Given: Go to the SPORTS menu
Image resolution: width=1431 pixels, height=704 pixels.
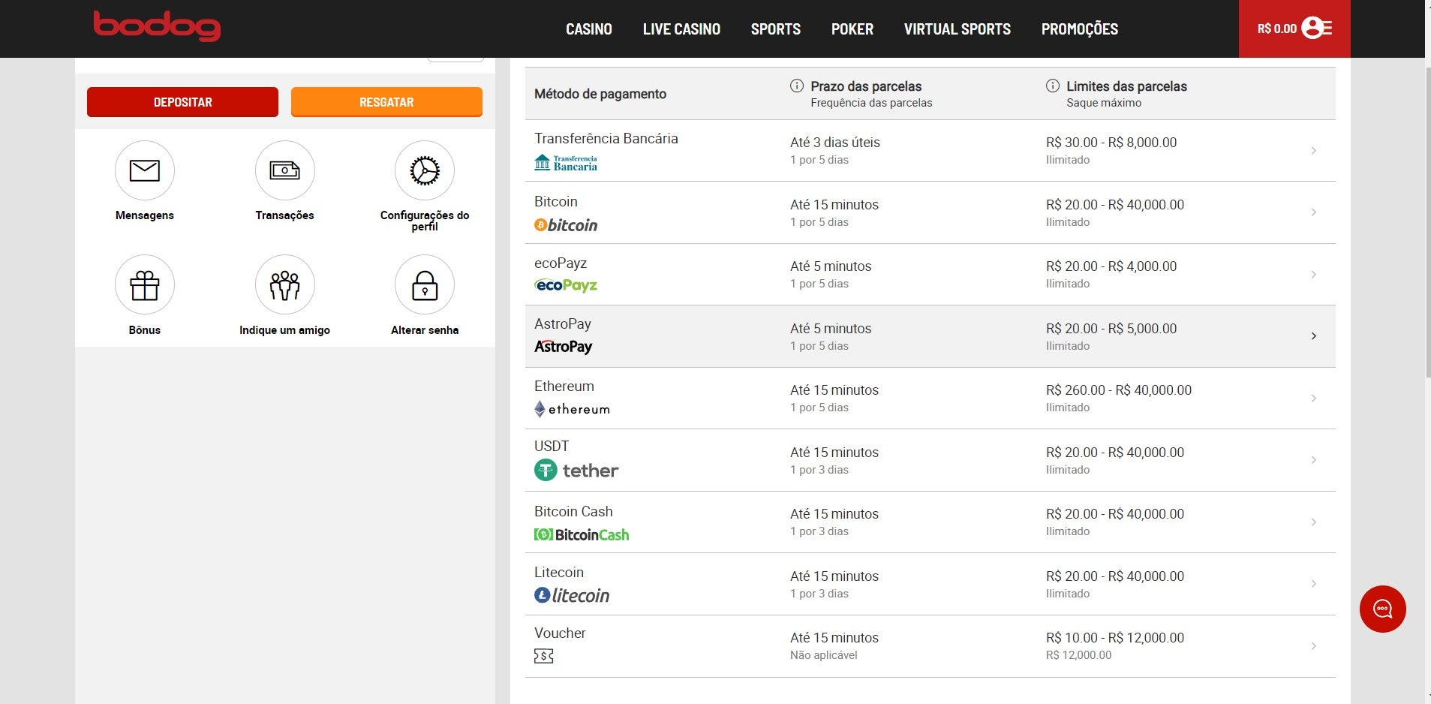Looking at the screenshot, I should pyautogui.click(x=776, y=29).
